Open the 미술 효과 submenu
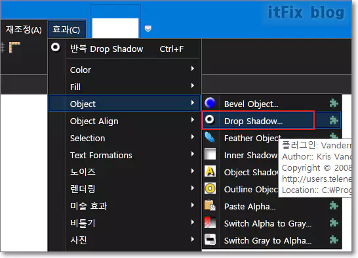Screen dimensions: 358x258 coord(125,206)
